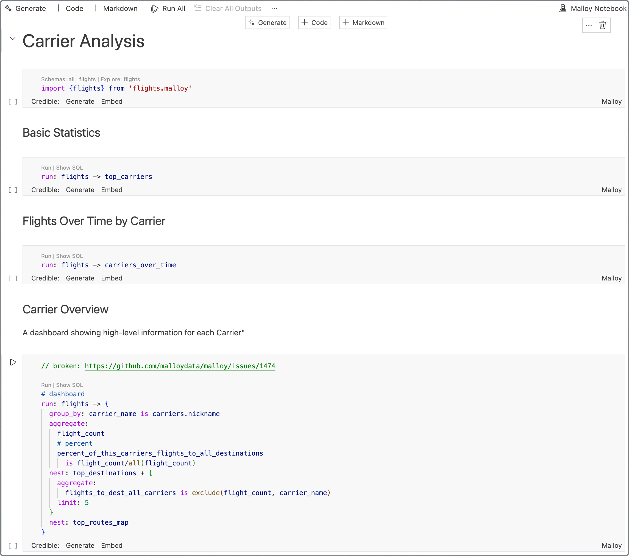Open the cell options ellipsis menu
This screenshot has width=629, height=556.
589,25
